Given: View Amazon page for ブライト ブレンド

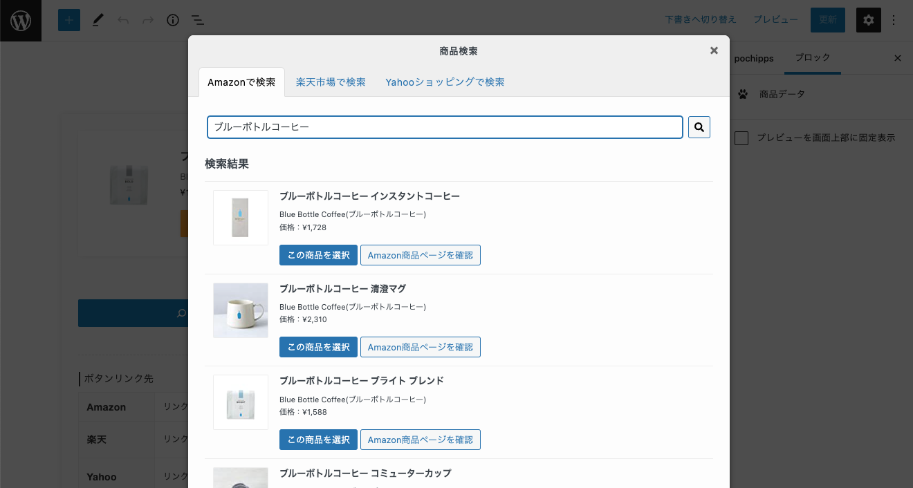Looking at the screenshot, I should pyautogui.click(x=421, y=440).
